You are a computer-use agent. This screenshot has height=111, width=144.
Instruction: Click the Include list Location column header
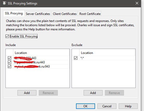coord(41,53)
